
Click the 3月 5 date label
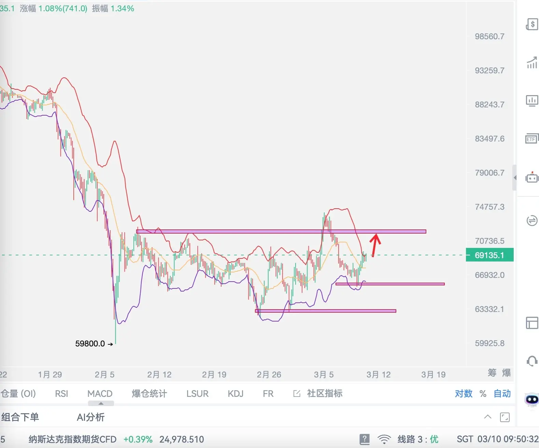click(324, 375)
